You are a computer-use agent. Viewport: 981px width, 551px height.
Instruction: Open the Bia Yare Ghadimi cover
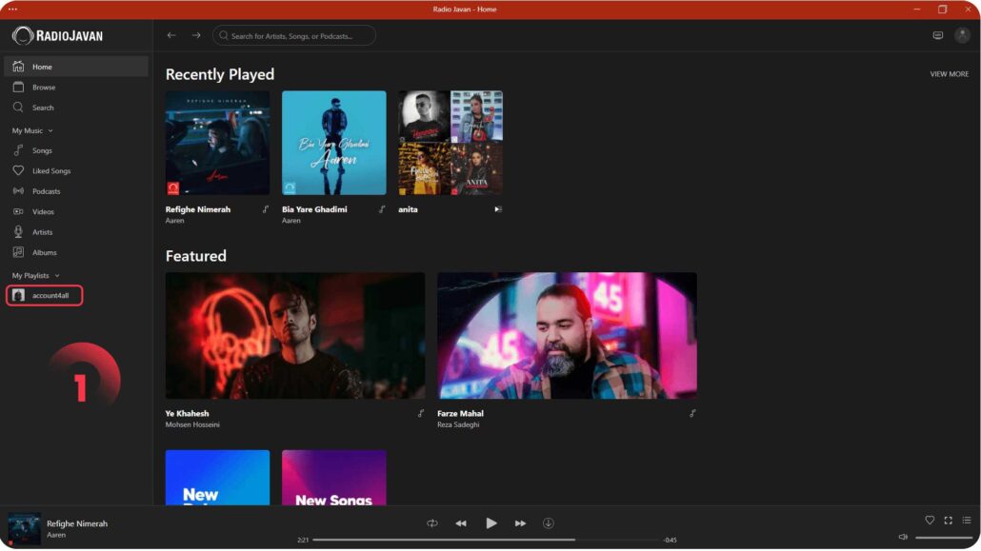pos(334,143)
